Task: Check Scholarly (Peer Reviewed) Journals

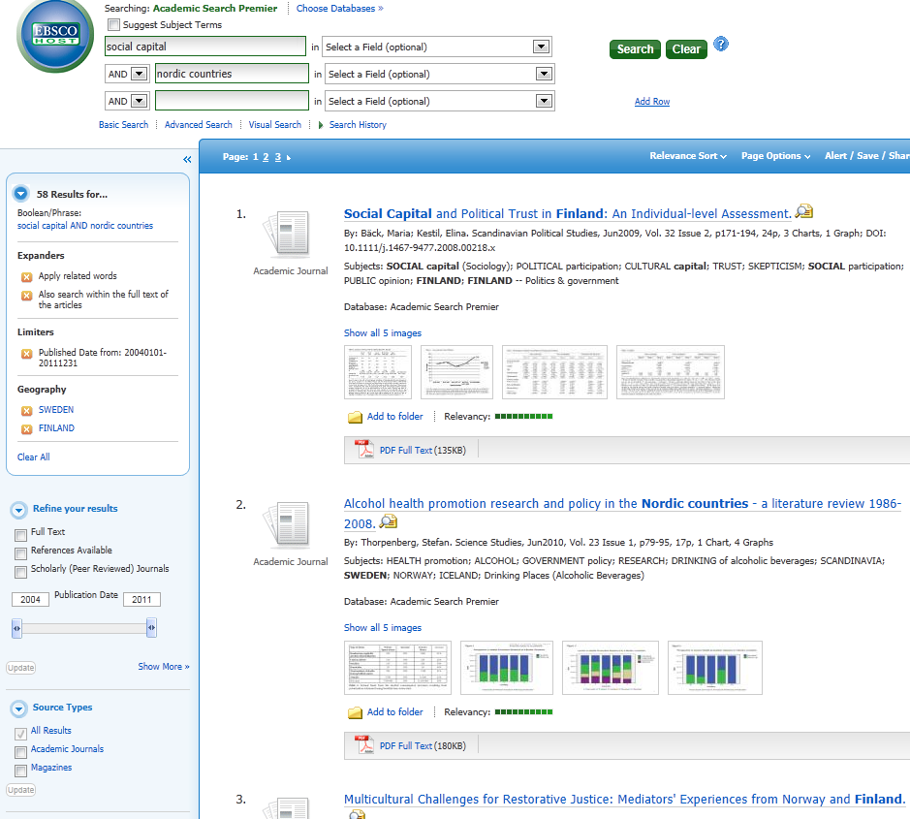Action: tap(21, 572)
